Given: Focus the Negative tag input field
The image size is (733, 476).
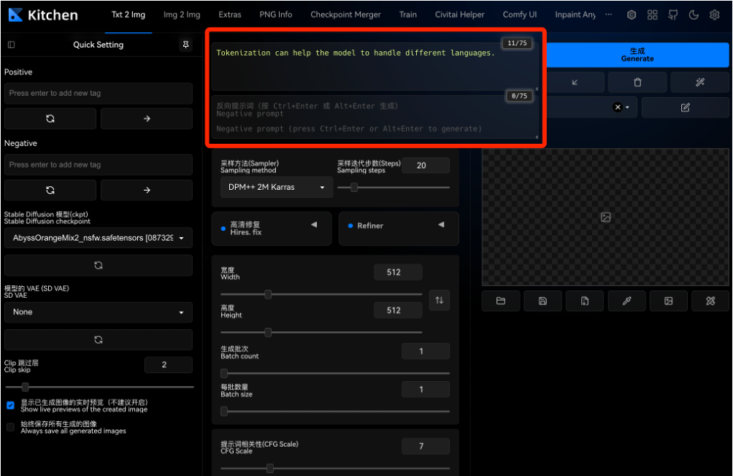Looking at the screenshot, I should [98, 164].
